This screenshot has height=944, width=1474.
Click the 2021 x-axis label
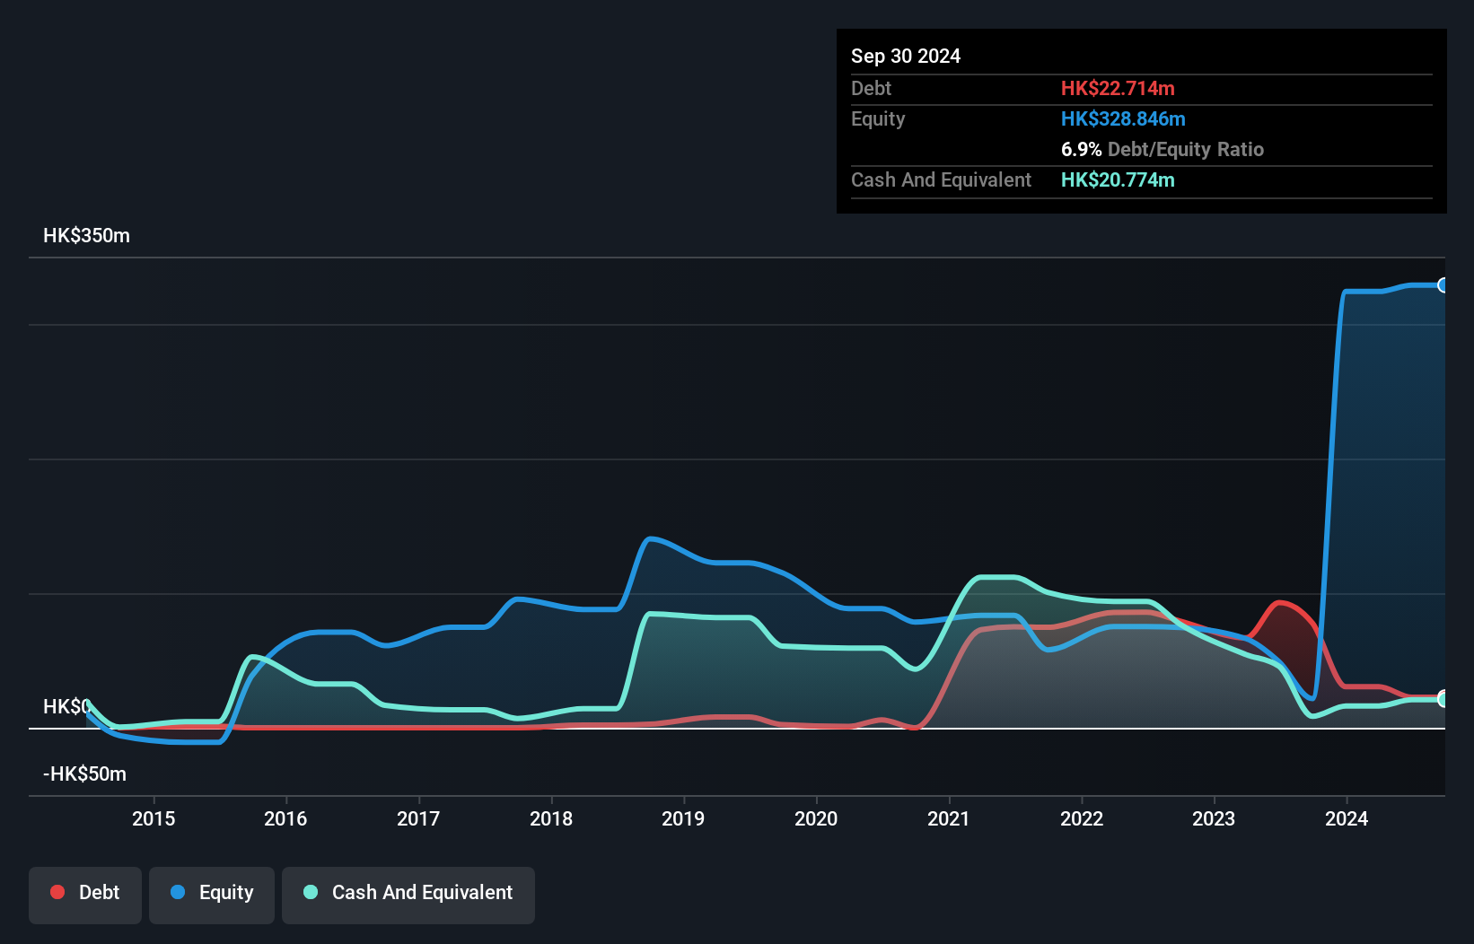(x=949, y=818)
